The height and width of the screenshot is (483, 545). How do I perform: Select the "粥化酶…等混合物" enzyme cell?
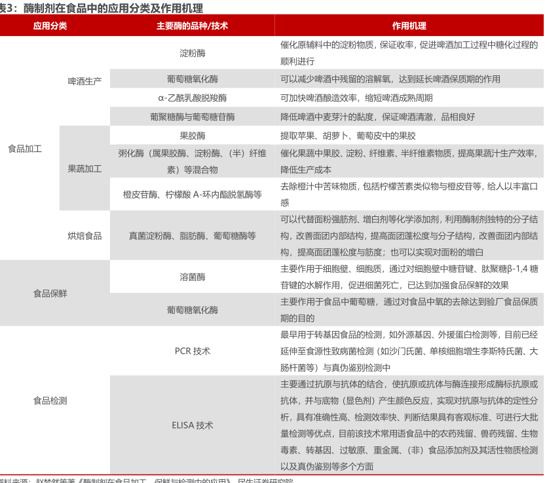(192, 161)
